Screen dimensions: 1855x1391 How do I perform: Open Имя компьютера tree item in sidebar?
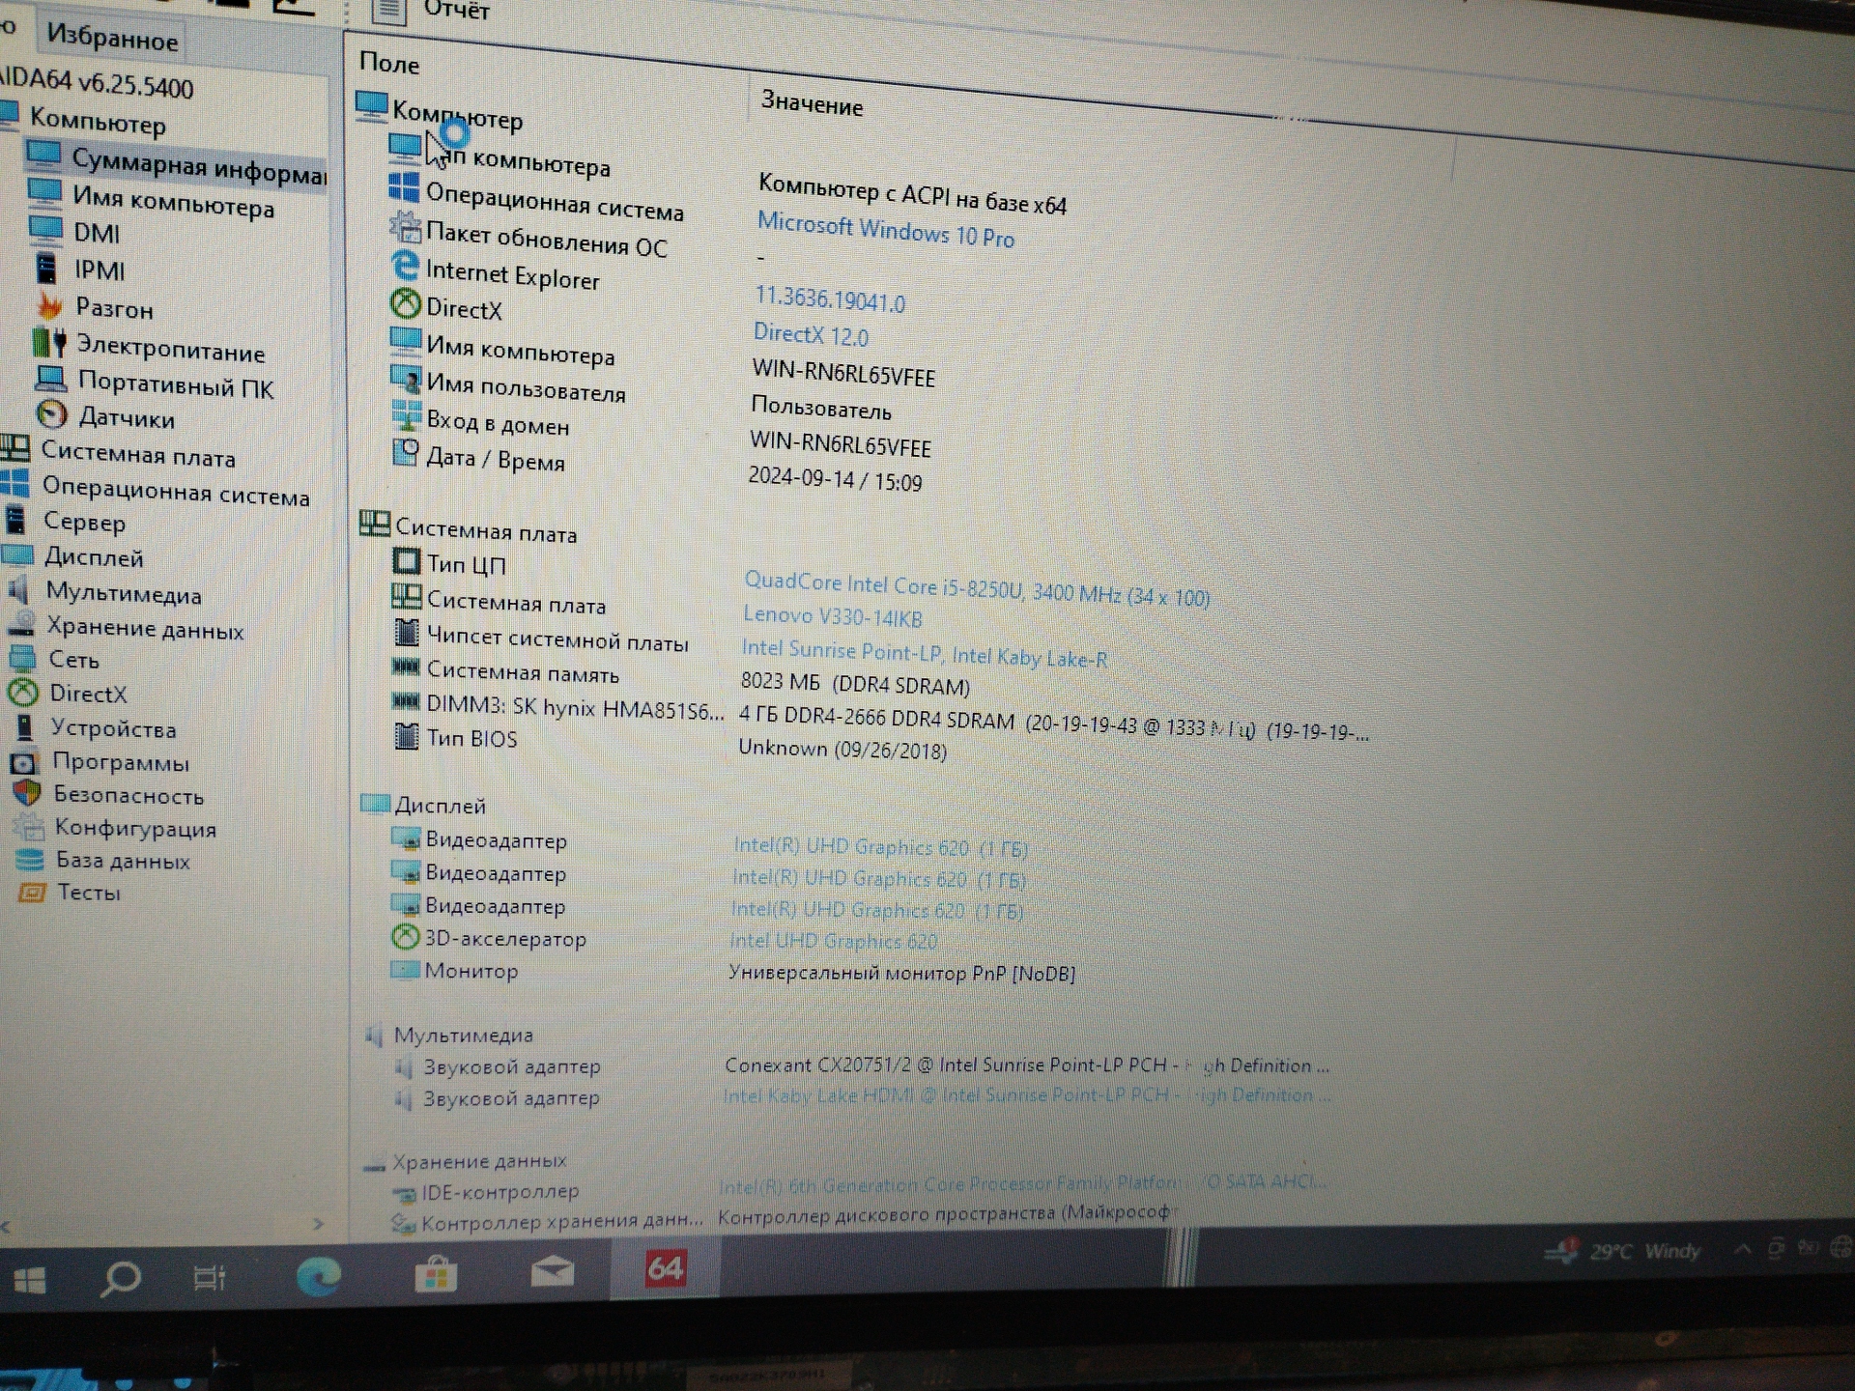(173, 202)
